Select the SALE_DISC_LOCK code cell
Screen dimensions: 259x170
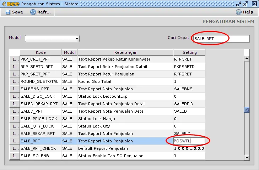[41, 96]
